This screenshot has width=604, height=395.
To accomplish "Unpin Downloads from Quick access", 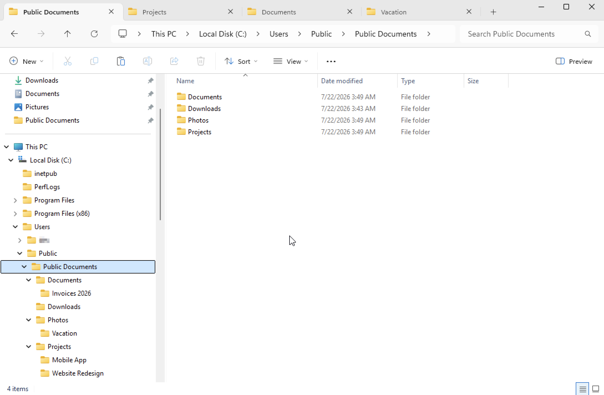I will 151,80.
